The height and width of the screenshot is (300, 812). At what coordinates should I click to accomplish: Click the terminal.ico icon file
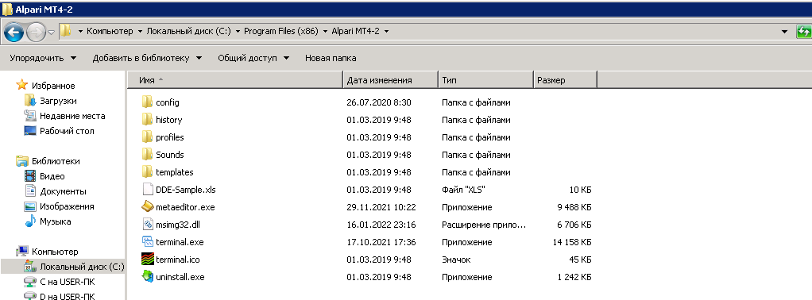pos(148,260)
